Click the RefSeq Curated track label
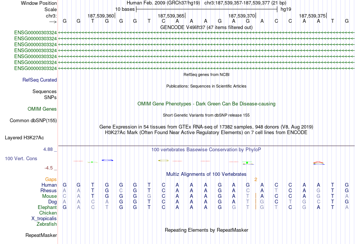This screenshot has height=244, width=355. pos(40,80)
